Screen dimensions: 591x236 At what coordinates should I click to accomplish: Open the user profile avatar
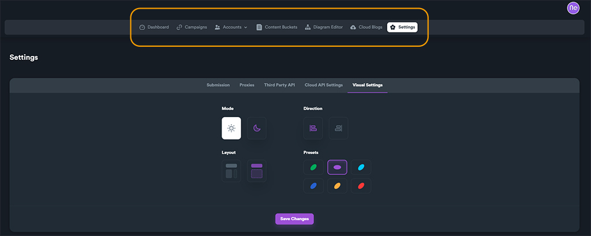click(574, 8)
